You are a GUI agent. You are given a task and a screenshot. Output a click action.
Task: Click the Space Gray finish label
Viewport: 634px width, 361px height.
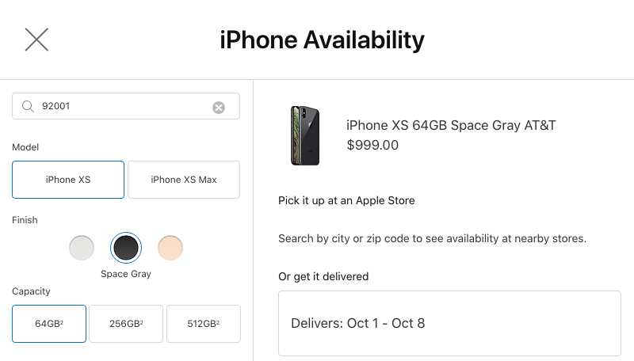[x=126, y=274]
